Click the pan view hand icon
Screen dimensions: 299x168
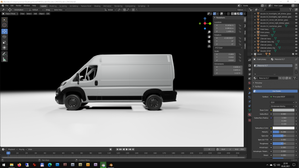pyautogui.click(x=209, y=37)
